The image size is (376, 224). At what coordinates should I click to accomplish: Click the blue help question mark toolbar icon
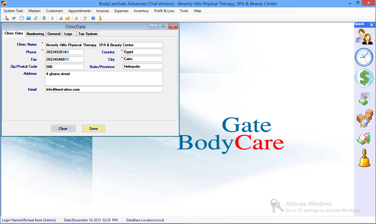(x=93, y=18)
